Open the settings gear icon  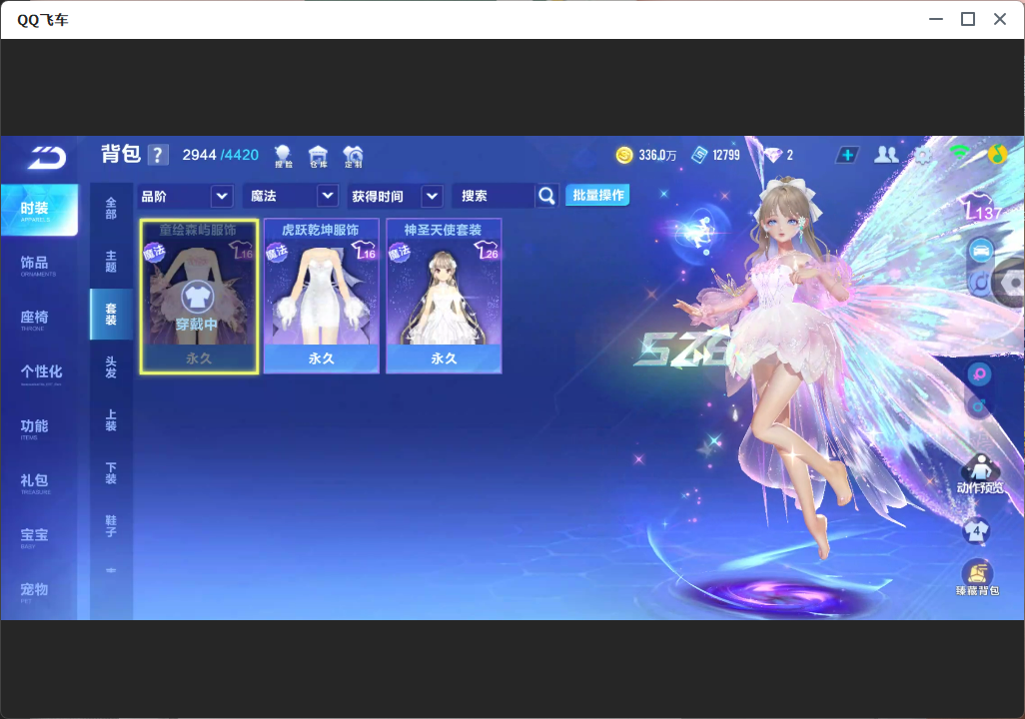923,155
